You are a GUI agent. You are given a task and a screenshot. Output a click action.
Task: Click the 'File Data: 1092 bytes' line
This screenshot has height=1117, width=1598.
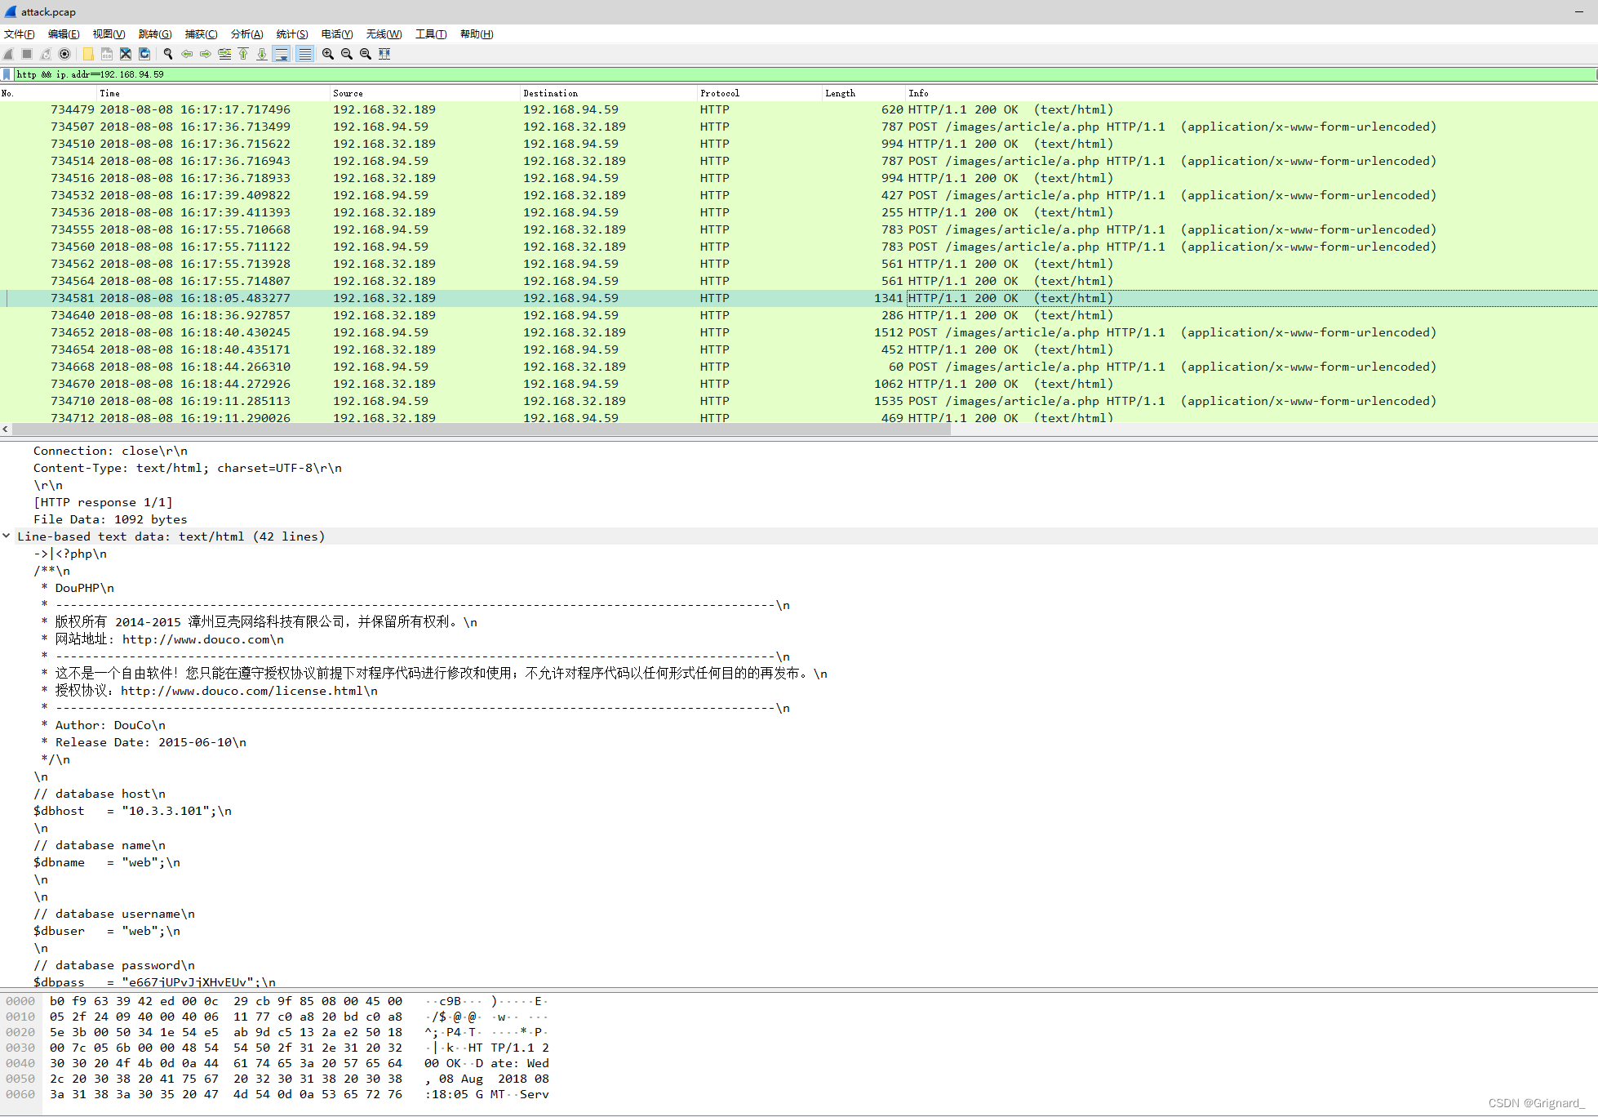click(x=110, y=519)
